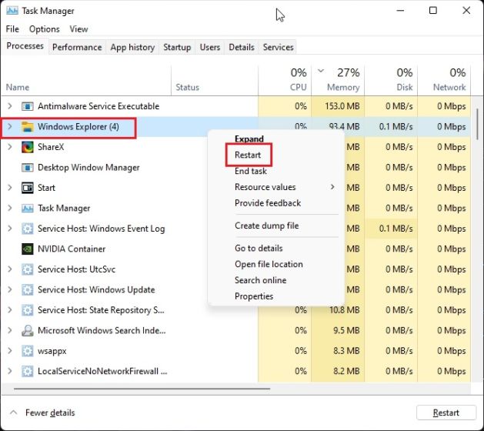The image size is (484, 431).
Task: Click the State Repository service gear icon
Action: [28, 310]
